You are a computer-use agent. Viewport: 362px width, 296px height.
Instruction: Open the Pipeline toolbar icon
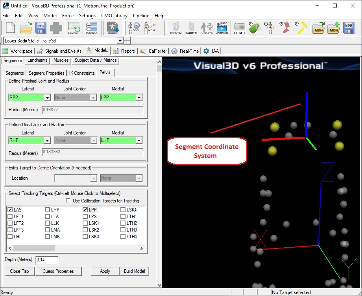click(x=92, y=28)
